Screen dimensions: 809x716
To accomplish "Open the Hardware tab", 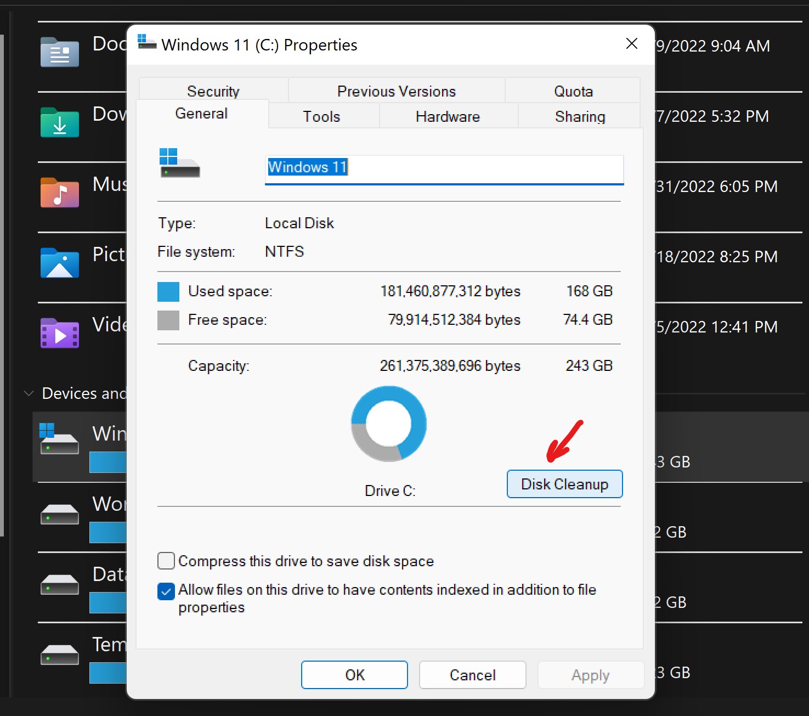I will tap(448, 116).
